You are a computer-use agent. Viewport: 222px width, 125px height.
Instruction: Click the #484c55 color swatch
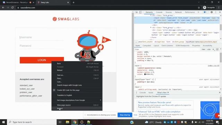coord(145,74)
